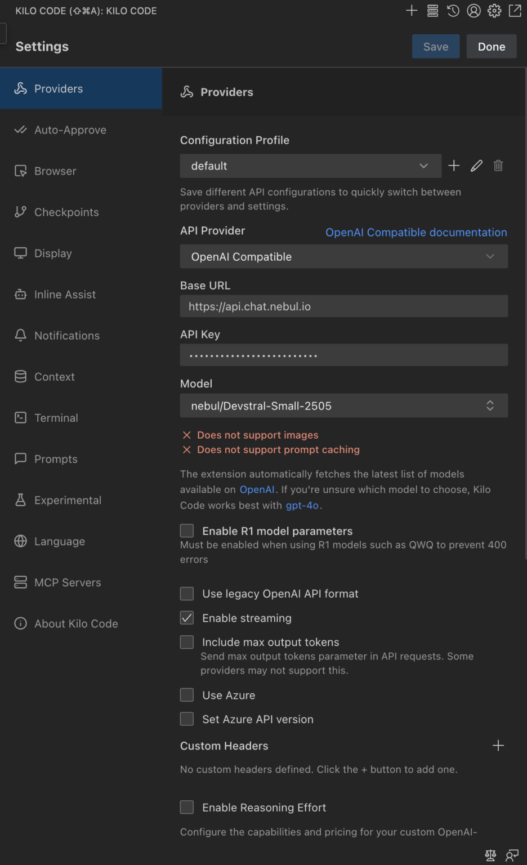Open the OpenAI Compatible documentation link
527x865 pixels.
pyautogui.click(x=416, y=232)
